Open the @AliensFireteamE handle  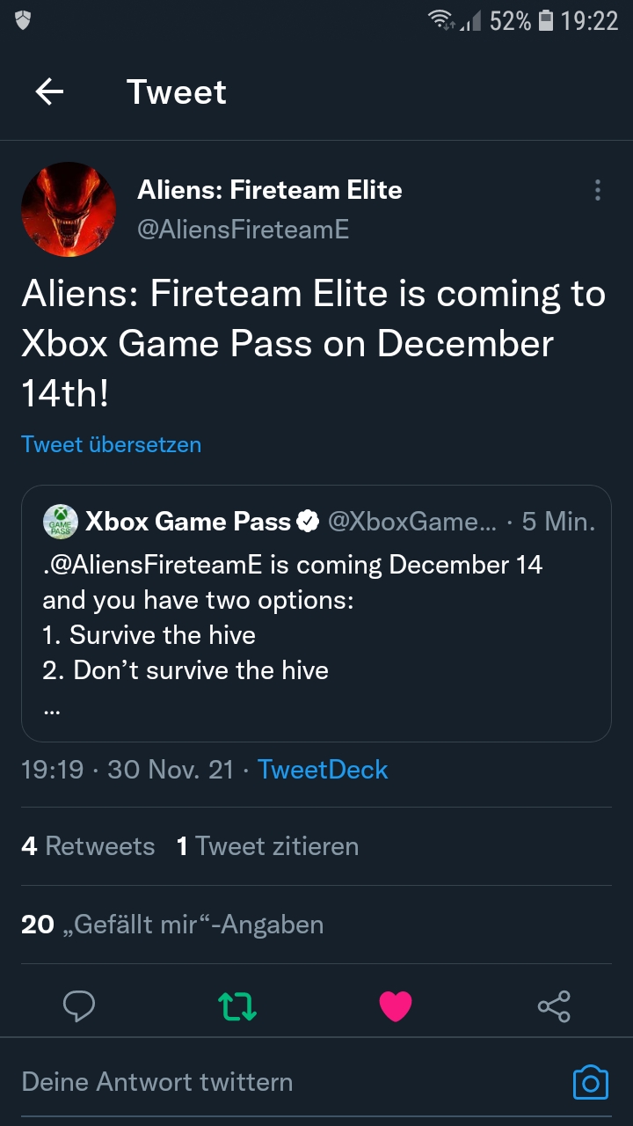[244, 230]
